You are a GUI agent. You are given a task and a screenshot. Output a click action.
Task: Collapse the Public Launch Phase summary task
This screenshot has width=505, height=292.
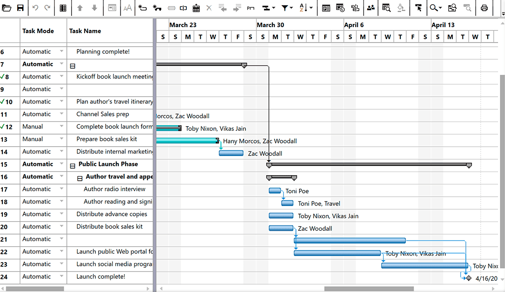click(x=72, y=166)
